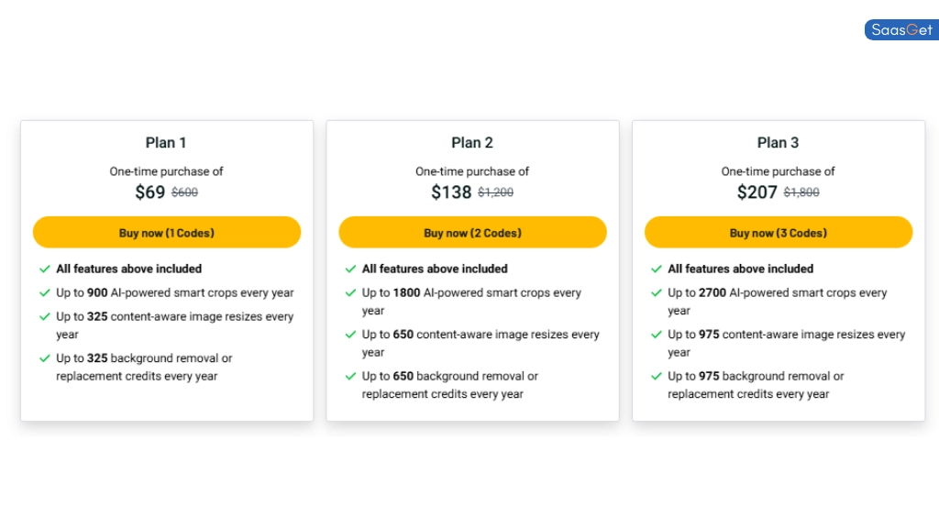Select the Plan 1 heading
The width and height of the screenshot is (939, 528).
pyautogui.click(x=166, y=142)
